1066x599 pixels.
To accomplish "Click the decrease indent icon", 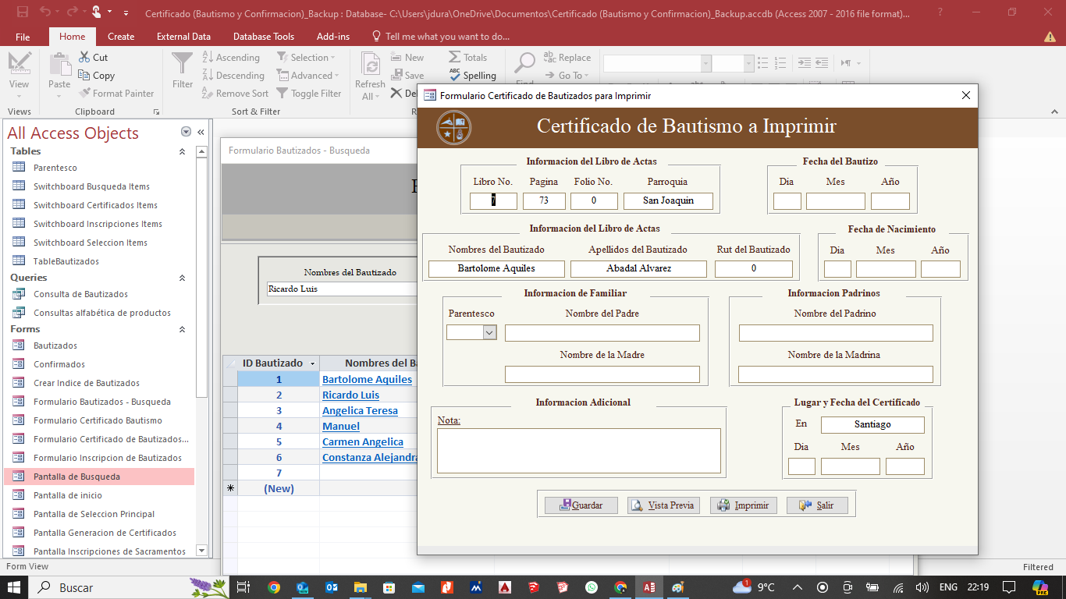I will 804,63.
